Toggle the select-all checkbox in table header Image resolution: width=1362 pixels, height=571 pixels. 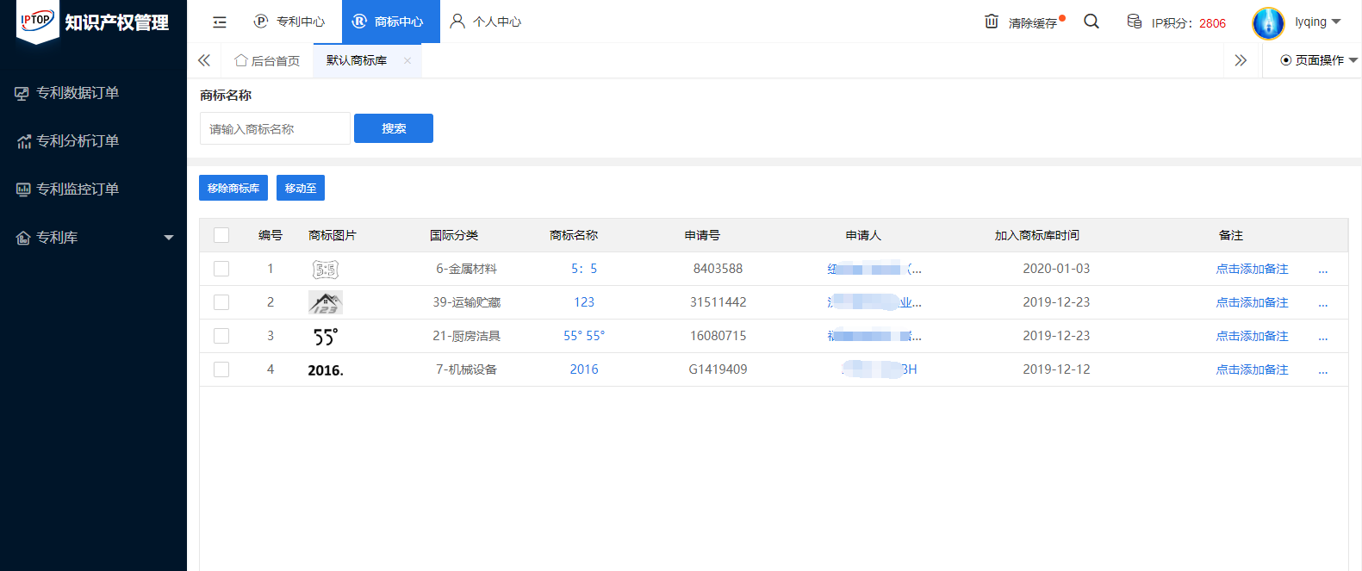221,235
